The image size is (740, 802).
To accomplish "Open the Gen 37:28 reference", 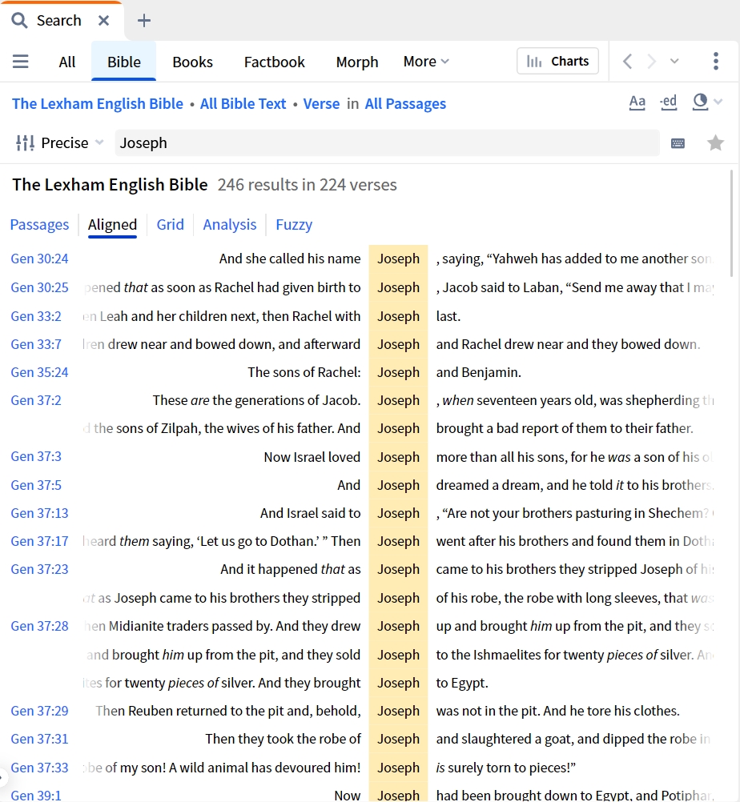I will [x=39, y=626].
